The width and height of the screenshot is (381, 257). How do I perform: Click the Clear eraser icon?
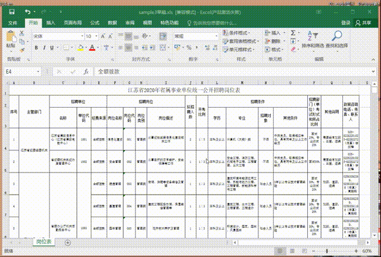(293, 49)
